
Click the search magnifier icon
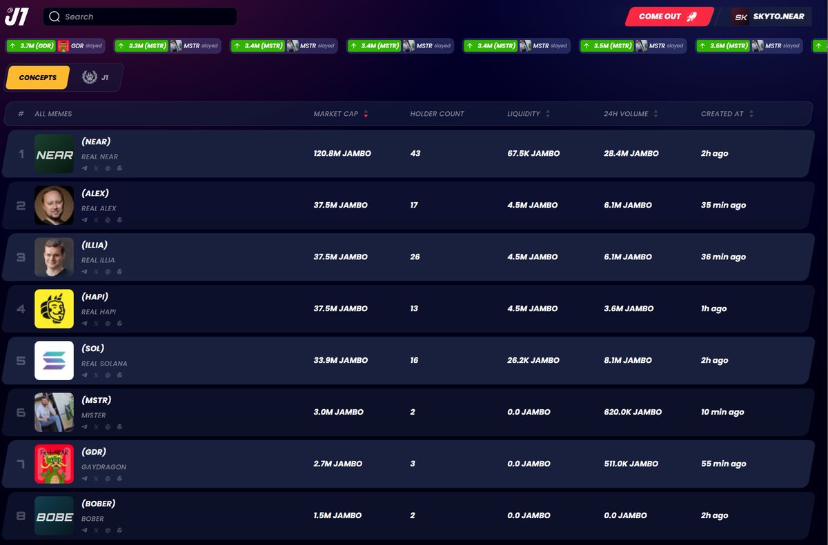pyautogui.click(x=55, y=17)
